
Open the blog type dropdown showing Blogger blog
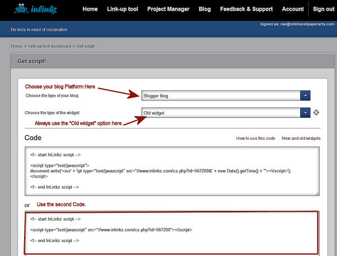225,95
